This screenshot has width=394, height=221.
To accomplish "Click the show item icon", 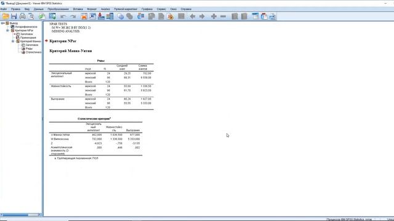I will [235, 17].
